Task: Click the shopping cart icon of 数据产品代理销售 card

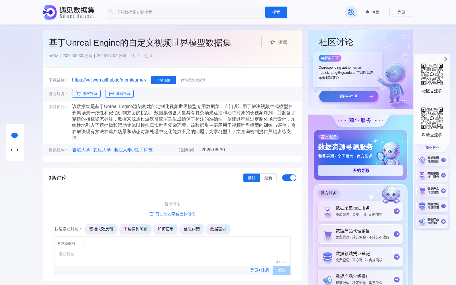Action: 327,234
